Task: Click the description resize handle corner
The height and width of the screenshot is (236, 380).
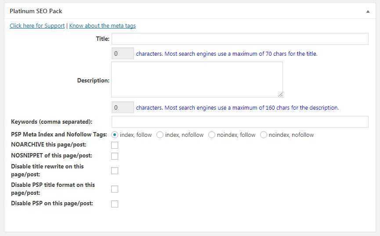Action: click(x=280, y=94)
